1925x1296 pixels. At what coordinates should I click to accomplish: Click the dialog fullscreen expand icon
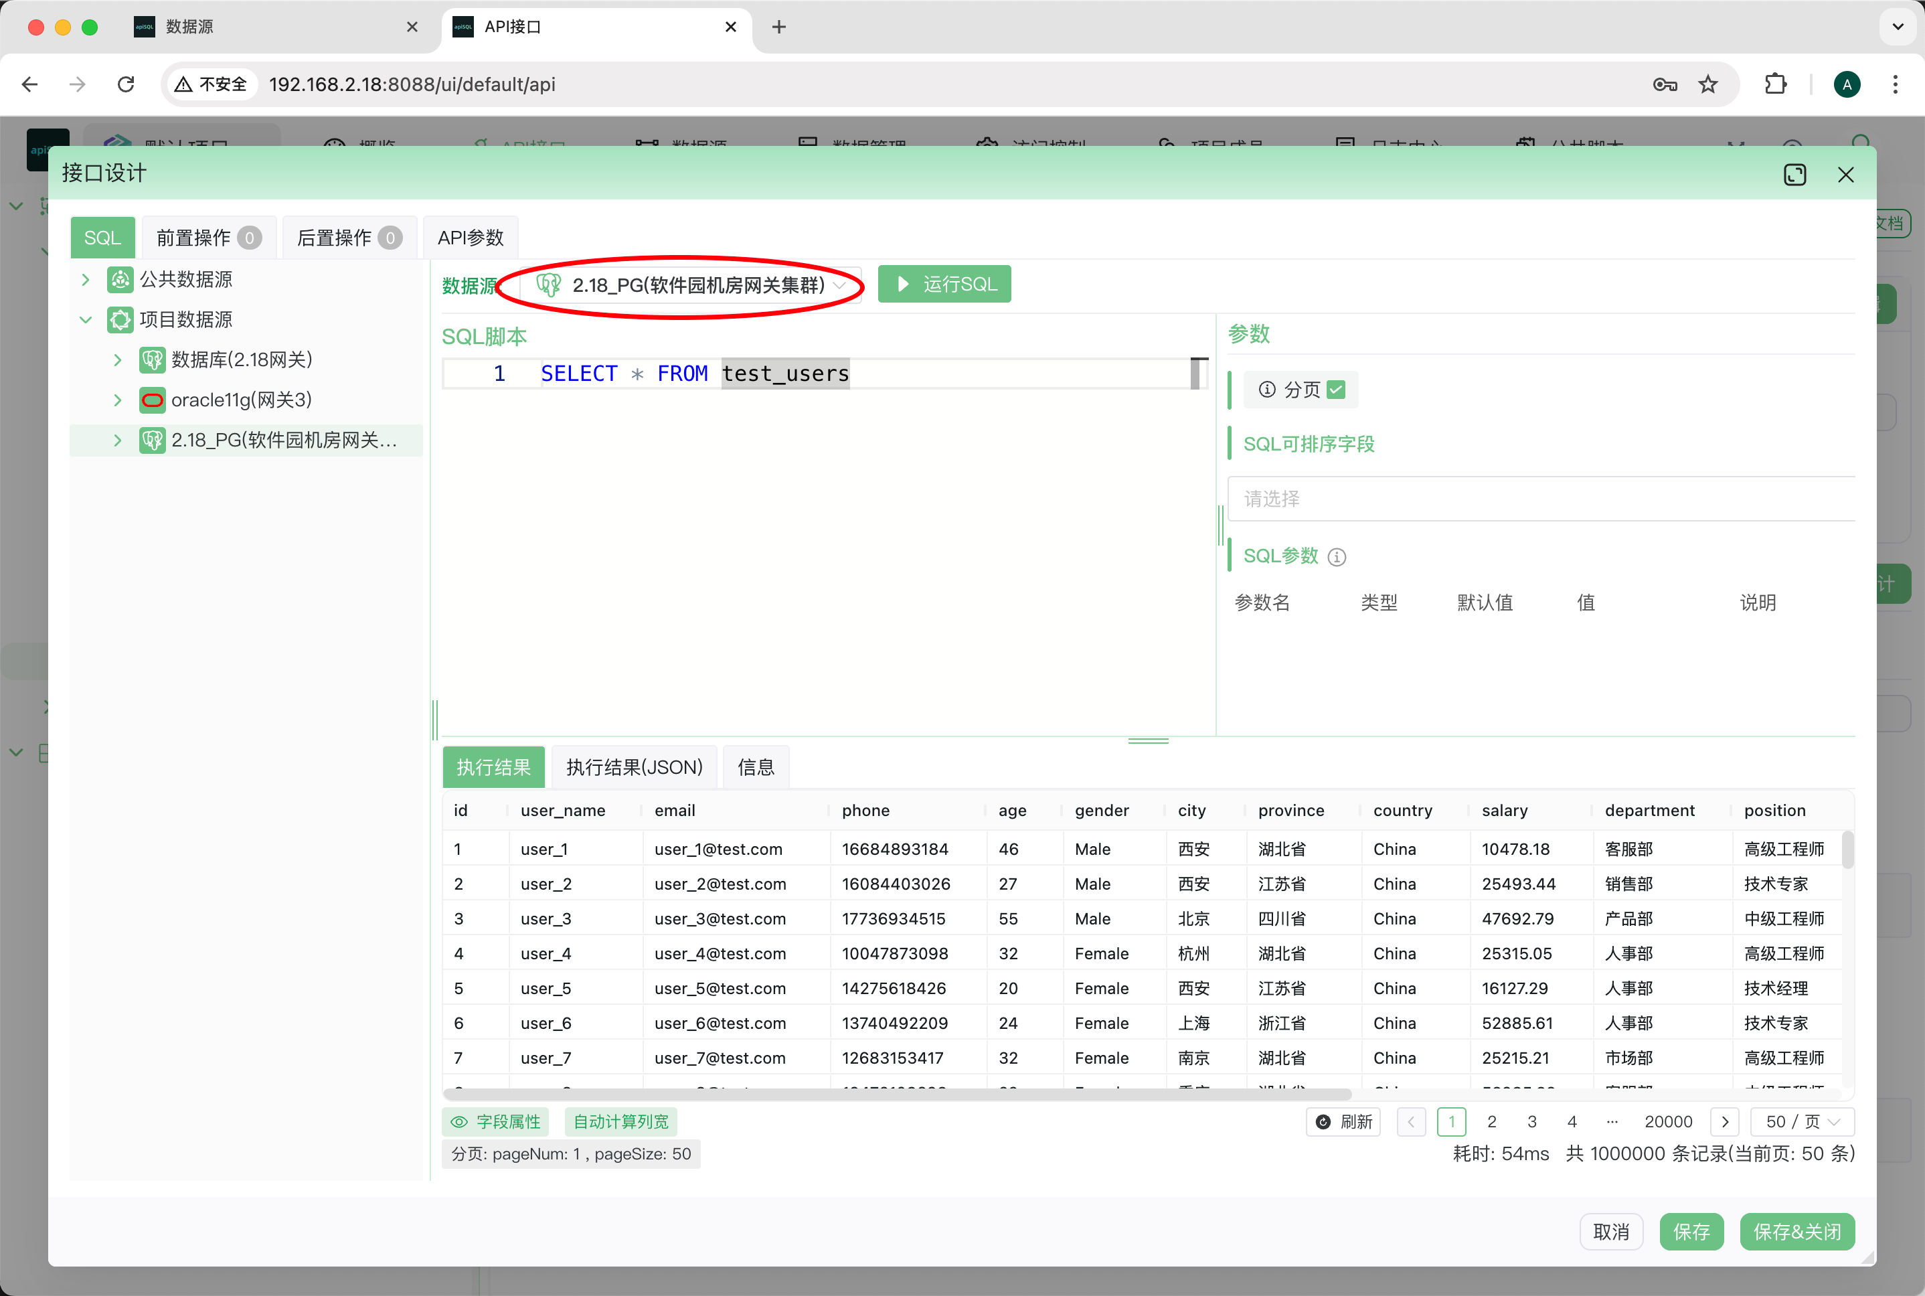1794,175
